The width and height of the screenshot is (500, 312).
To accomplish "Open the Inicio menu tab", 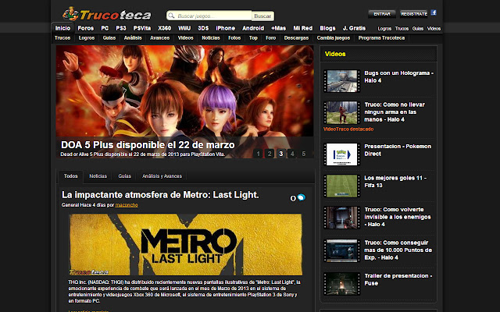I will 62,28.
